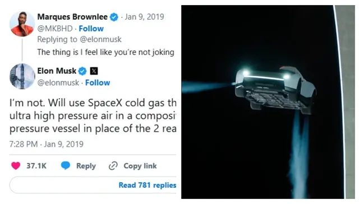Click the blue reply speech bubble icon

66,165
